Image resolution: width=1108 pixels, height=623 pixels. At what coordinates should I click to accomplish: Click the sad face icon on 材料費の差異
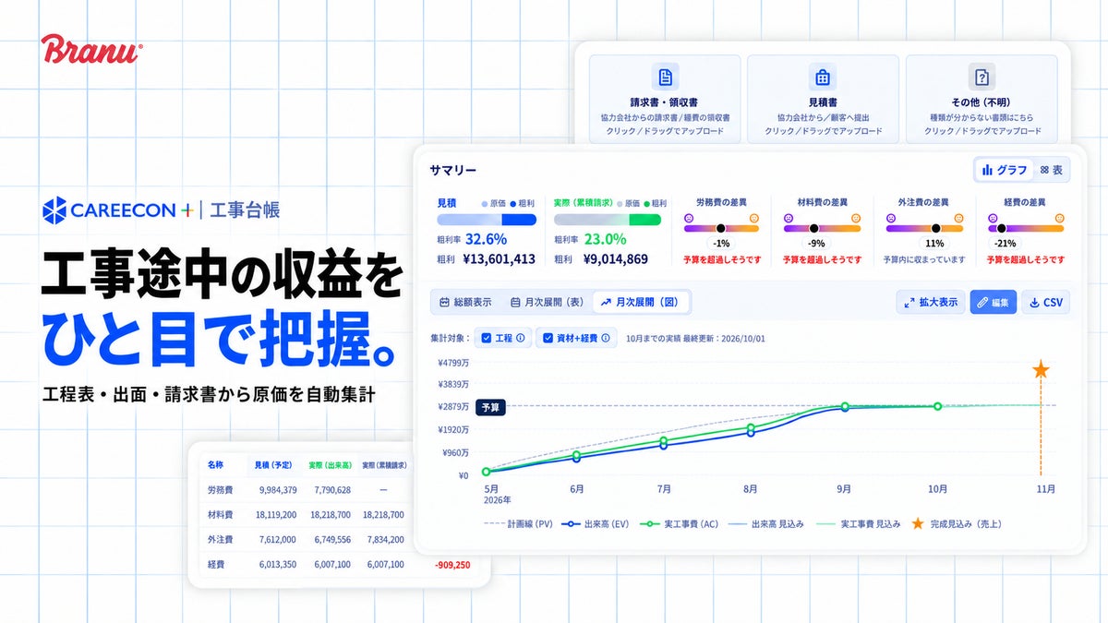tap(789, 218)
